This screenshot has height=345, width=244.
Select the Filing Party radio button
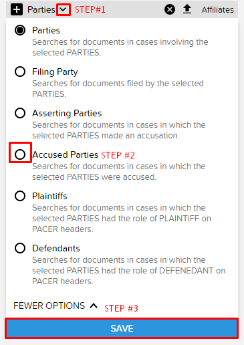pyautogui.click(x=20, y=72)
